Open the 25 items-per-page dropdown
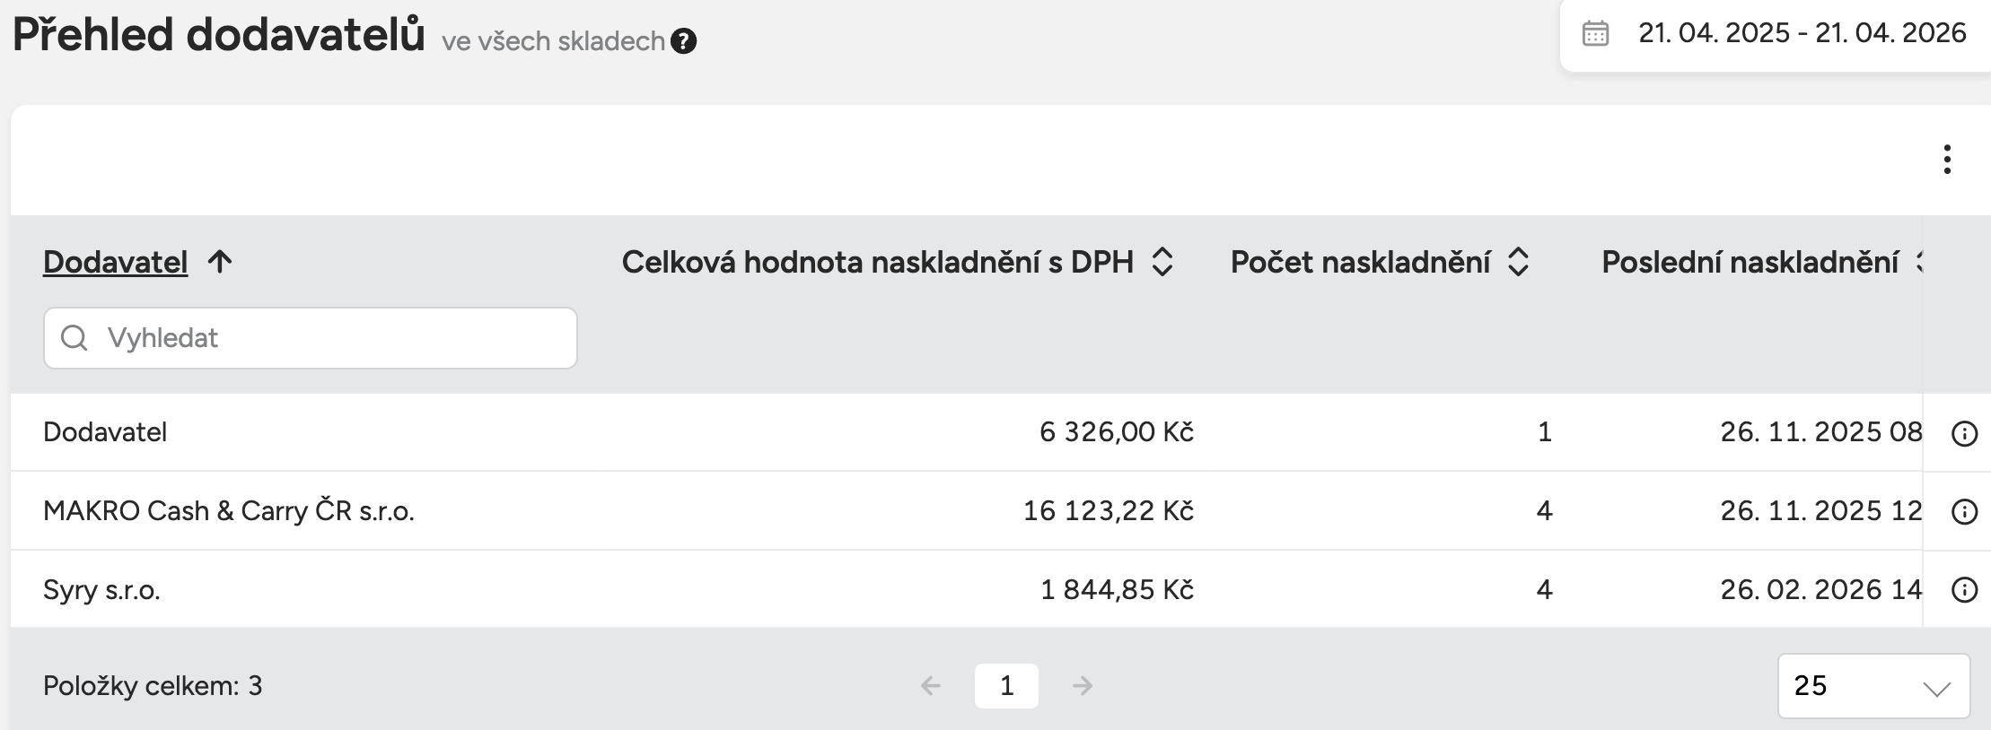The image size is (1991, 730). point(1873,686)
